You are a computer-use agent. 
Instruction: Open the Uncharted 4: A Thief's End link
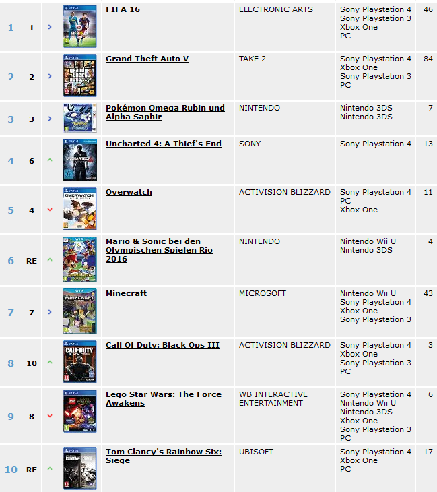(164, 144)
